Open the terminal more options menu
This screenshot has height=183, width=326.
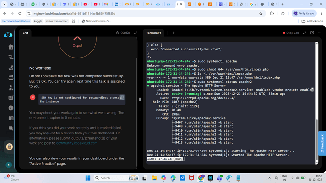320,33
